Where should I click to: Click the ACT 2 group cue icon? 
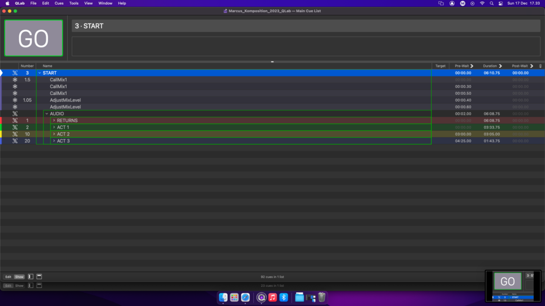pos(15,134)
